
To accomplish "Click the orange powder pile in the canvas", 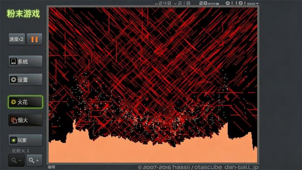I will point(152,152).
